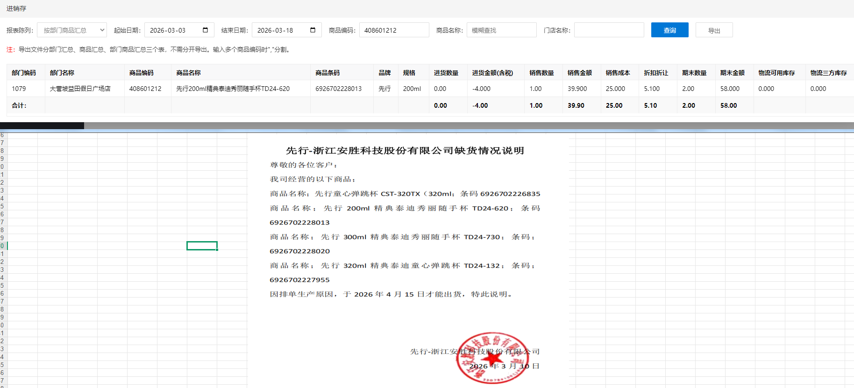Focus the 商品编码 input with 408601212
Image resolution: width=854 pixels, height=388 pixels.
coord(393,30)
